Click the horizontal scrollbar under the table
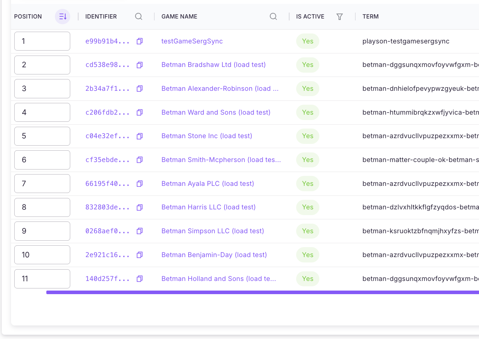Viewport: 479px width, 339px height. [x=263, y=292]
